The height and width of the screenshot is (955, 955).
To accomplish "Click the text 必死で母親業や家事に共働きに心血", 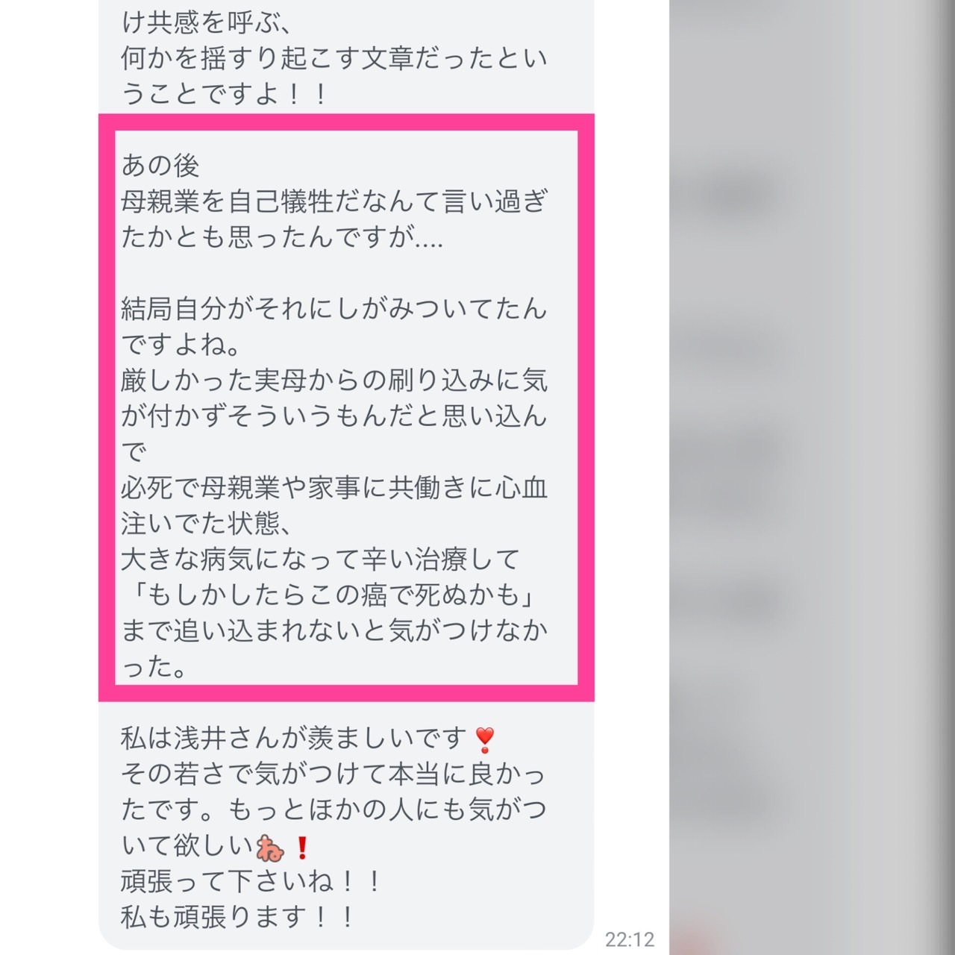I will click(x=334, y=488).
